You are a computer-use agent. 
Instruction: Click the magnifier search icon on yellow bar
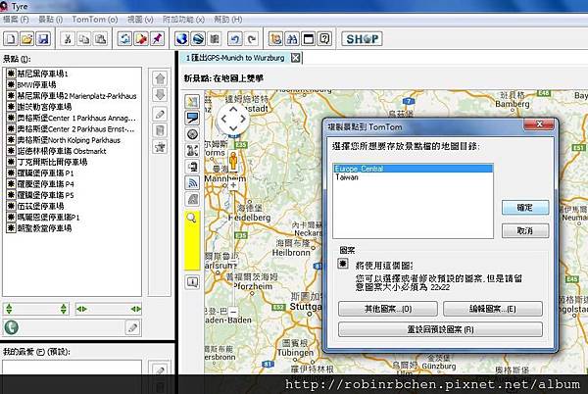[192, 218]
